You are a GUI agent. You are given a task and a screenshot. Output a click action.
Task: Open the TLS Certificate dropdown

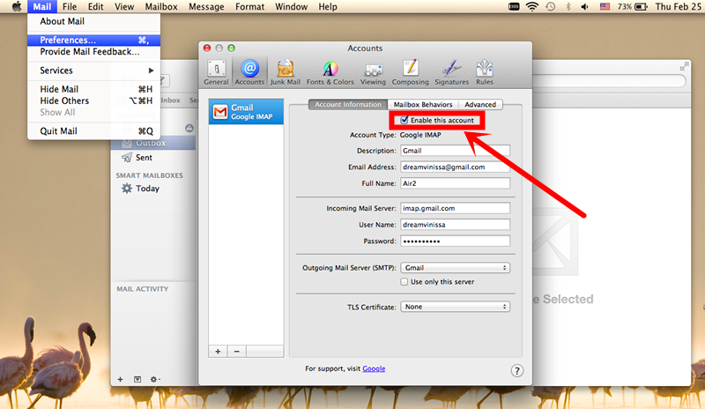point(455,307)
